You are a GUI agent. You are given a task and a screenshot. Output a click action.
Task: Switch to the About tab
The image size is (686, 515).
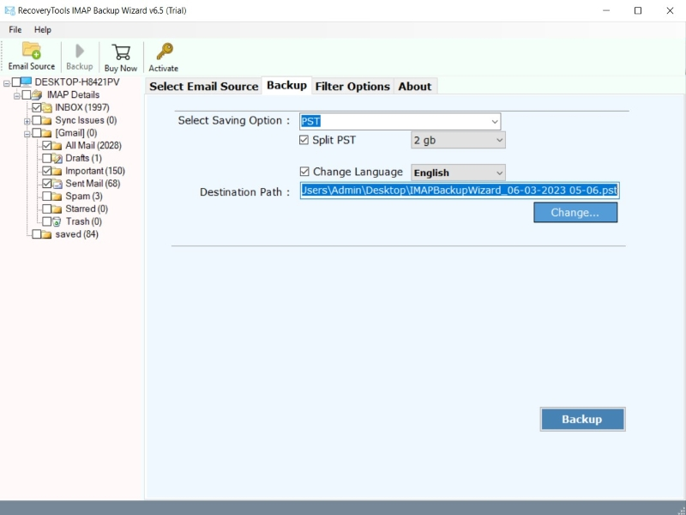(x=415, y=87)
